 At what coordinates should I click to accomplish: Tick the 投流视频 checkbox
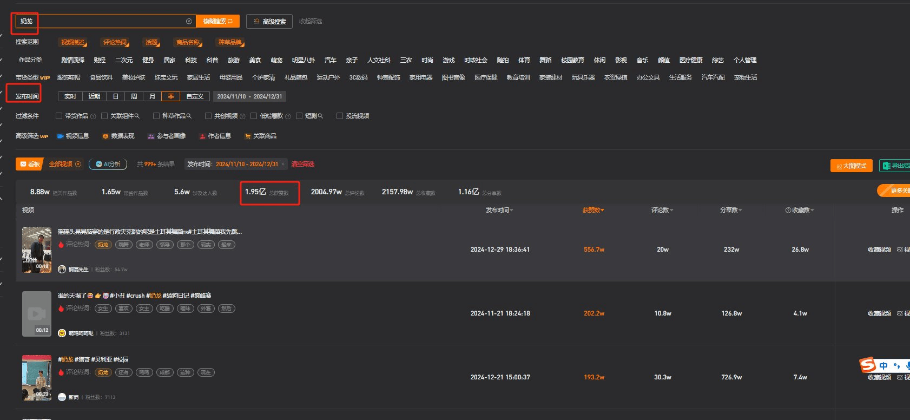click(x=340, y=116)
